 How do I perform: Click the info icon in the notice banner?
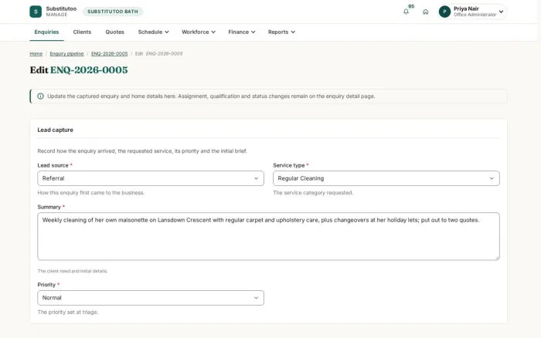[x=40, y=96]
